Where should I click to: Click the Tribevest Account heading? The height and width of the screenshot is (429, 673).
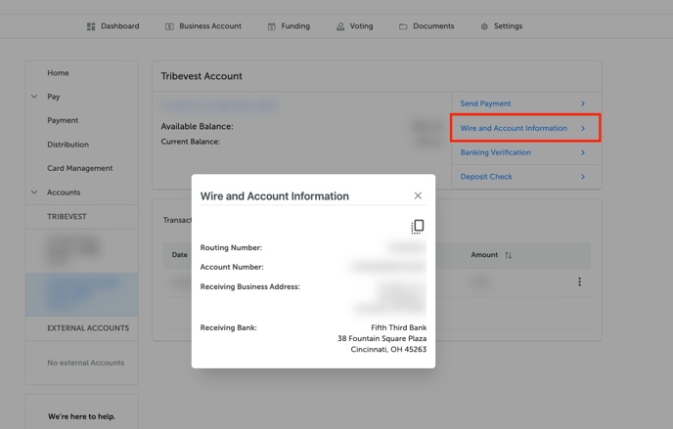pyautogui.click(x=202, y=76)
